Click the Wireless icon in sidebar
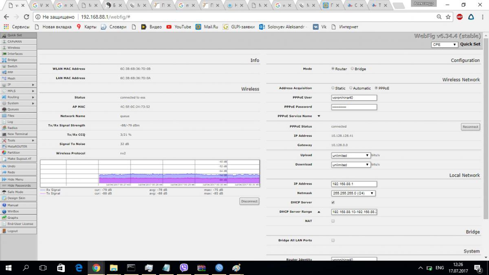Screen dimensions: 489x275 4,48
